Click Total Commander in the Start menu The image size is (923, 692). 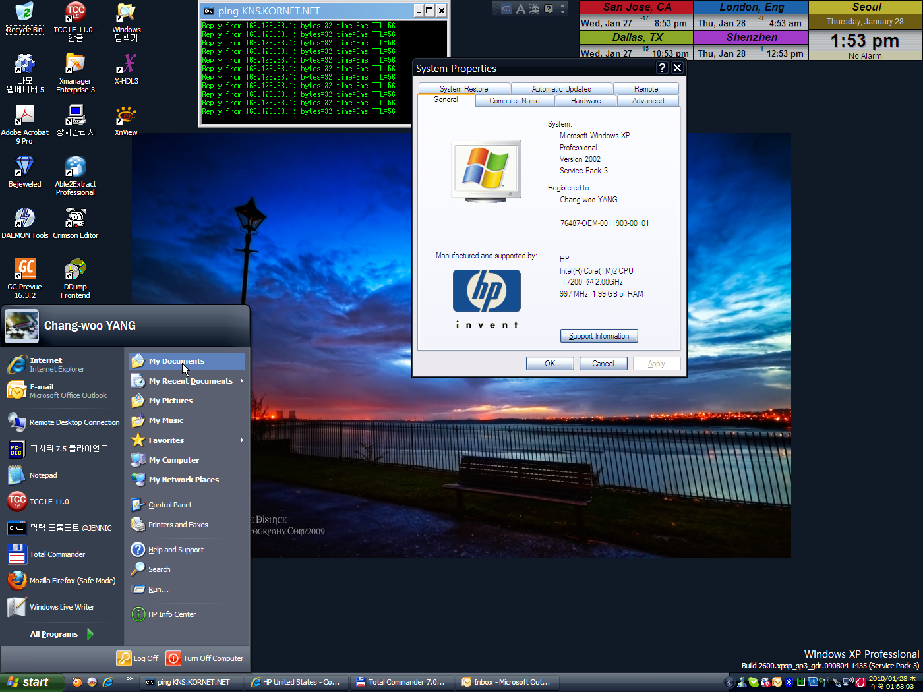pyautogui.click(x=57, y=554)
